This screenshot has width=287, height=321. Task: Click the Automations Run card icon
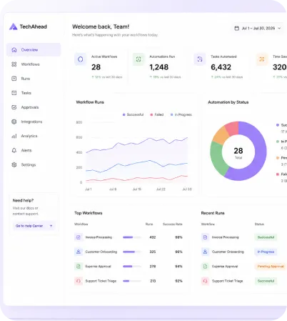click(x=139, y=59)
